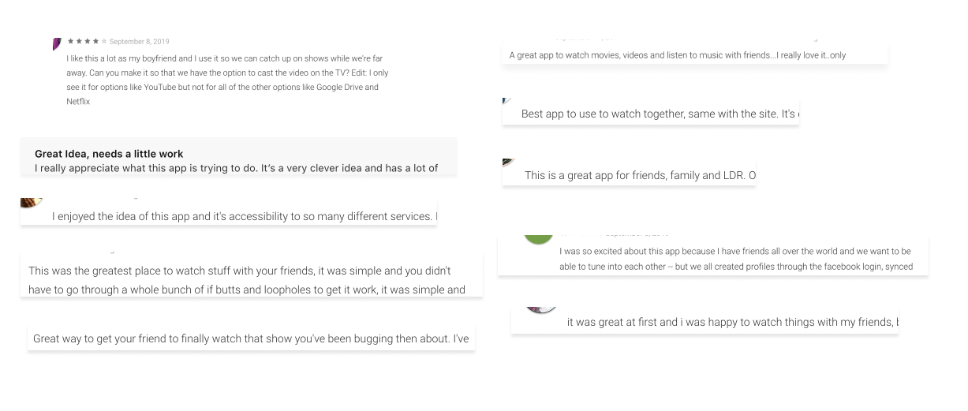Screen dimensions: 968x411
Task: Open the 'I was so excited about this app' review
Action: click(x=735, y=259)
